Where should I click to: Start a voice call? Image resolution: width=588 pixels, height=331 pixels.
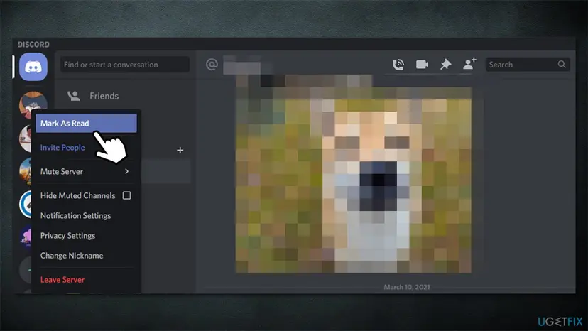pyautogui.click(x=398, y=65)
